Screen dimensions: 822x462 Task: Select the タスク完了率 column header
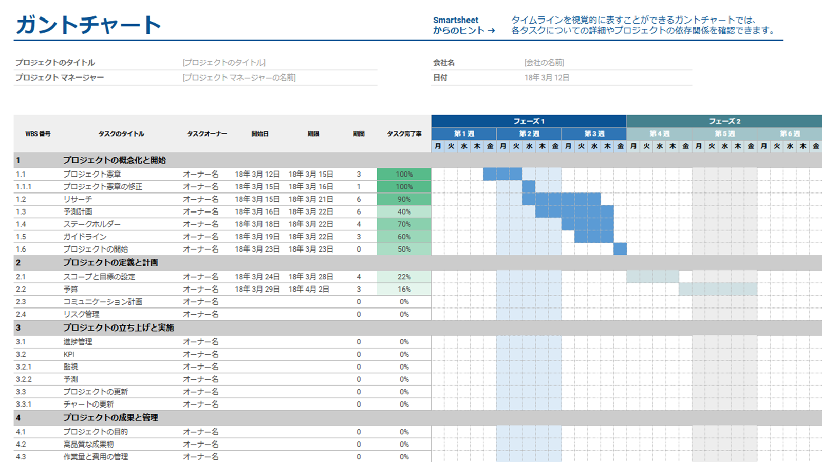pyautogui.click(x=404, y=134)
